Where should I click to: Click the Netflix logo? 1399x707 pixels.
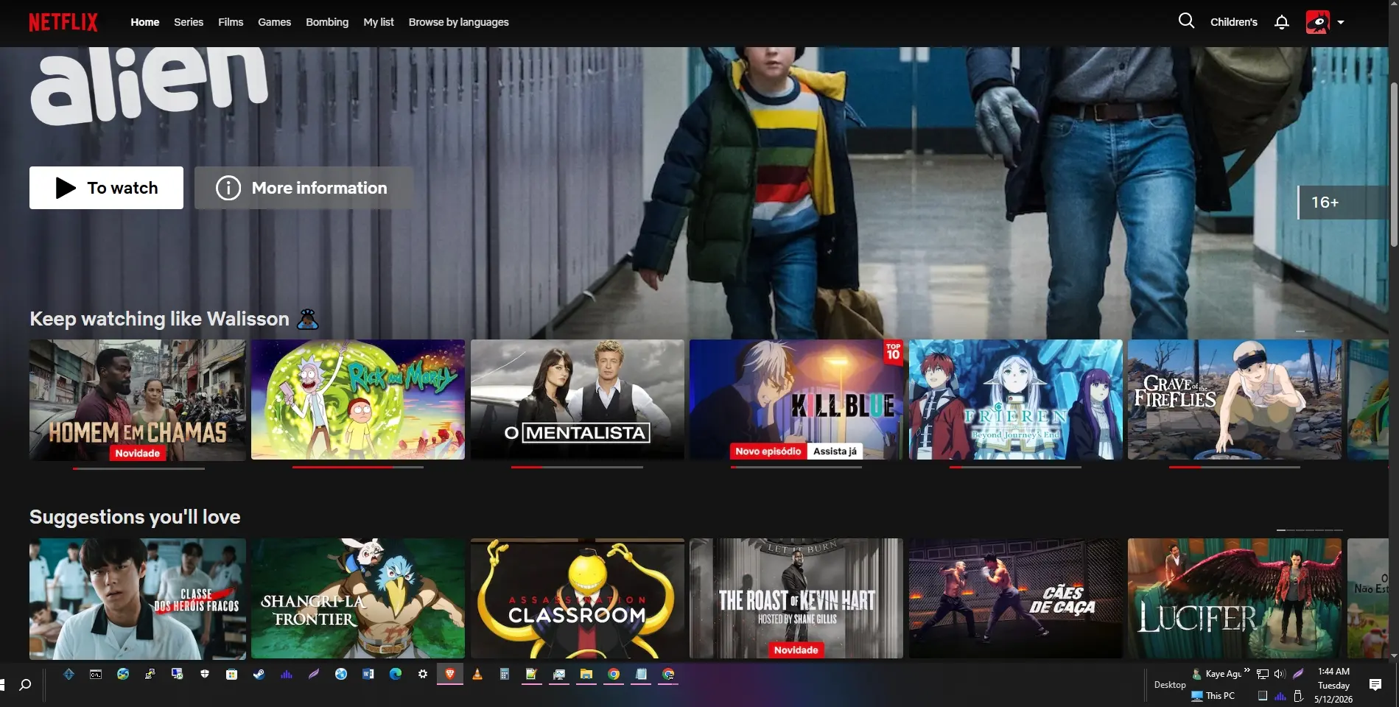(63, 22)
